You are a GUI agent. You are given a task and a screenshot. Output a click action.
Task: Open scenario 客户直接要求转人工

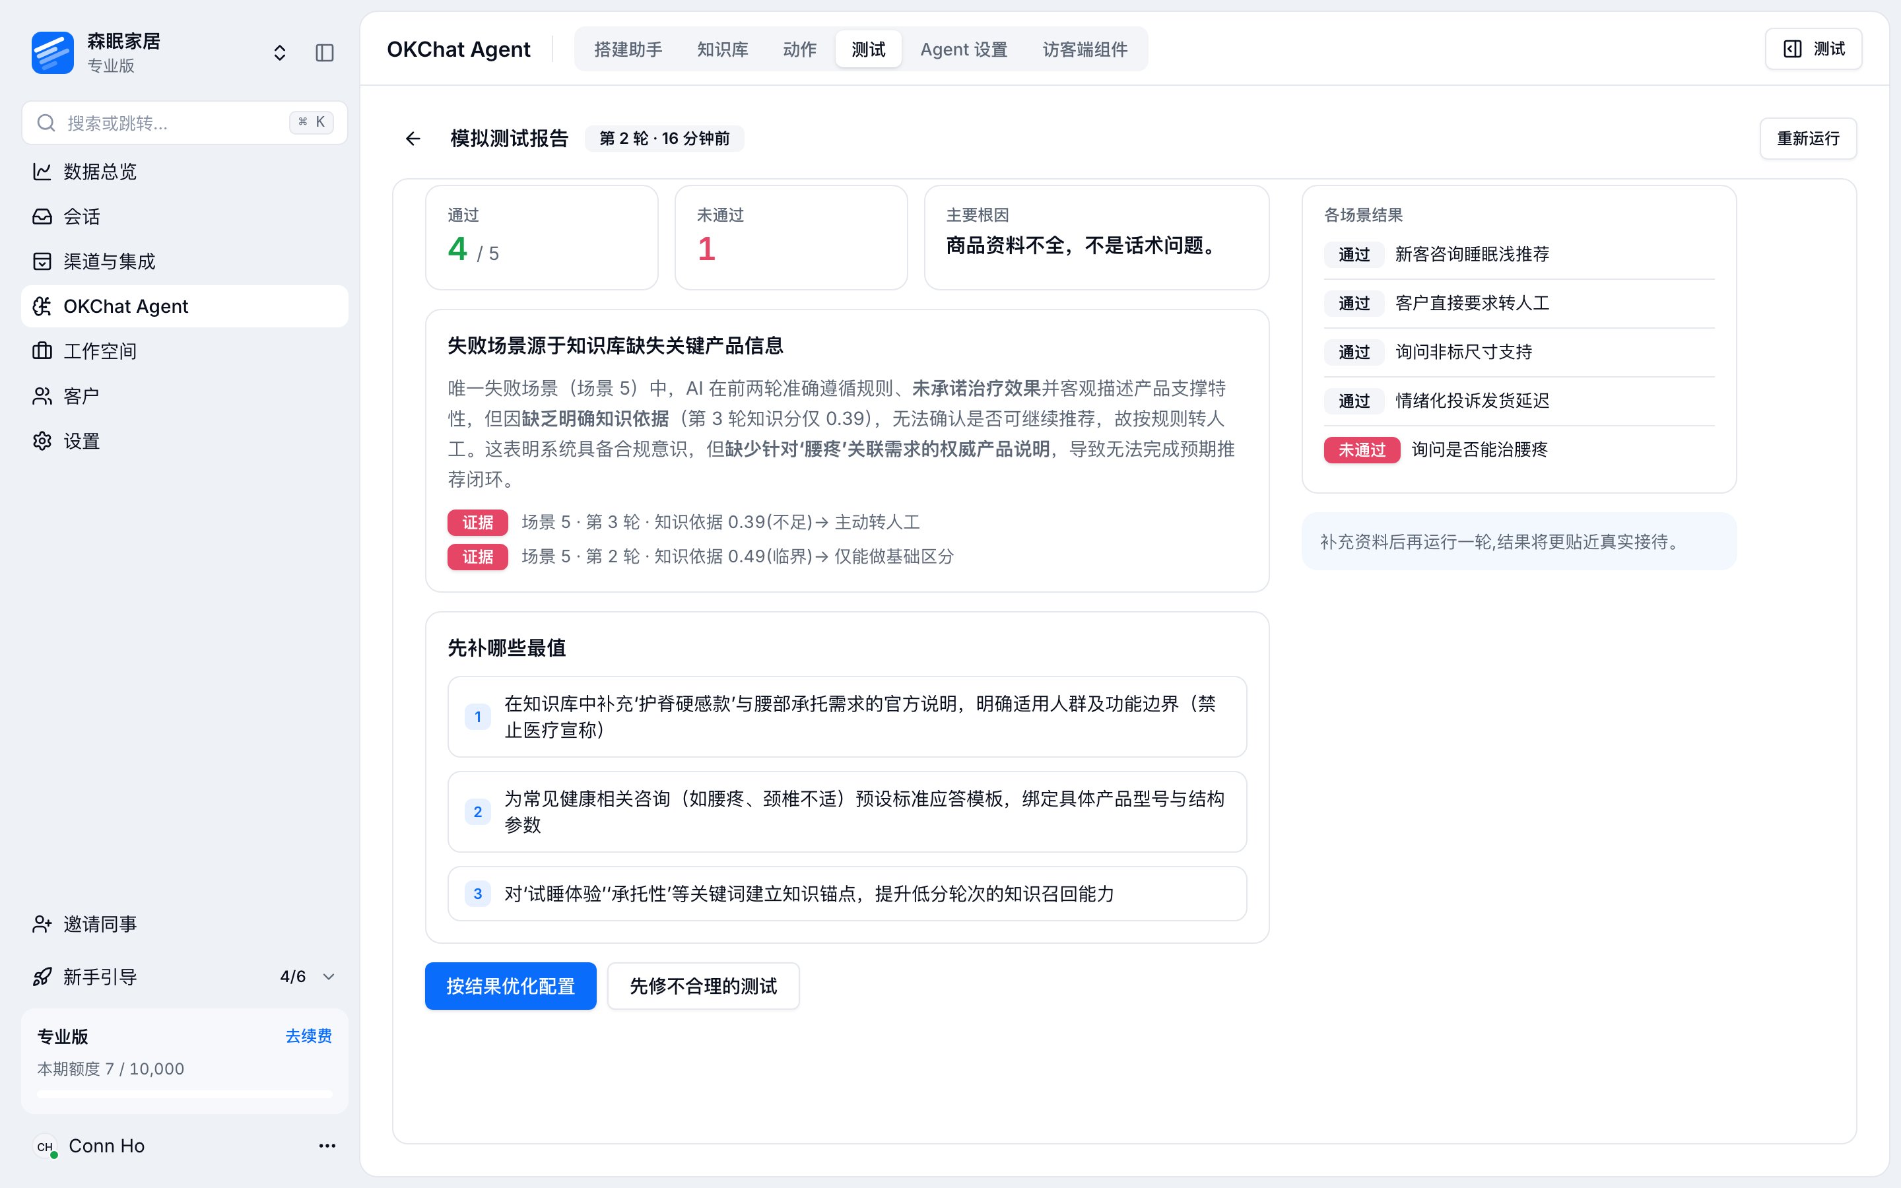tap(1518, 304)
